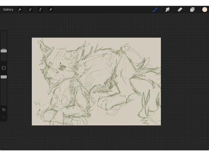This screenshot has width=209, height=156.
Task: Click the sketch canvas of the cat drawing
Action: (96, 81)
